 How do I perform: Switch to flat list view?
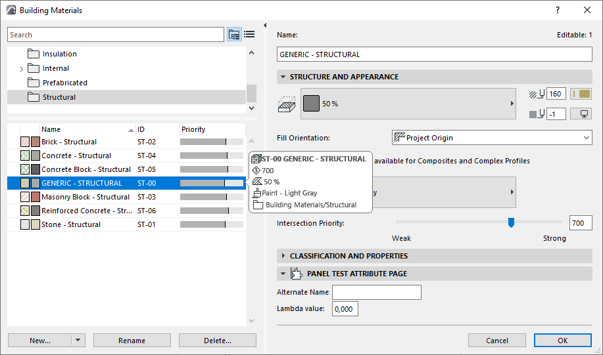click(249, 35)
